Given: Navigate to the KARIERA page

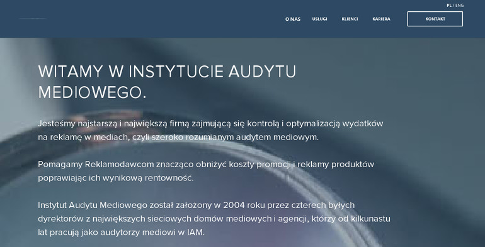Looking at the screenshot, I should pyautogui.click(x=381, y=19).
